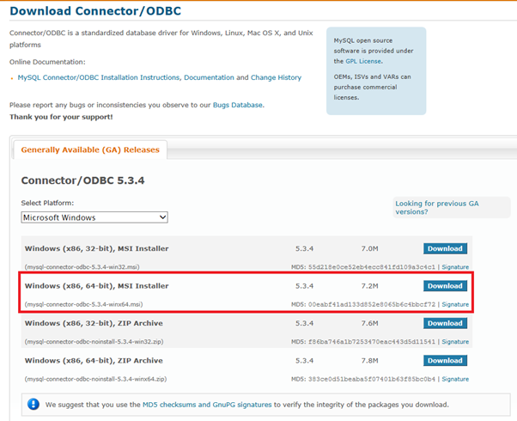Open Signature link for noinstall win32.zip
517x421 pixels.
pyautogui.click(x=455, y=341)
